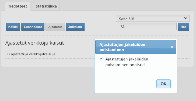
Task: Open the Statistiikka tab
Action: pos(46,6)
